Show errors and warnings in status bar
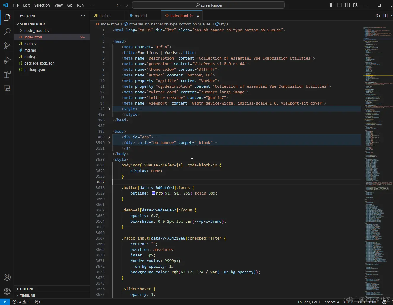This screenshot has height=305, width=393. point(21,302)
